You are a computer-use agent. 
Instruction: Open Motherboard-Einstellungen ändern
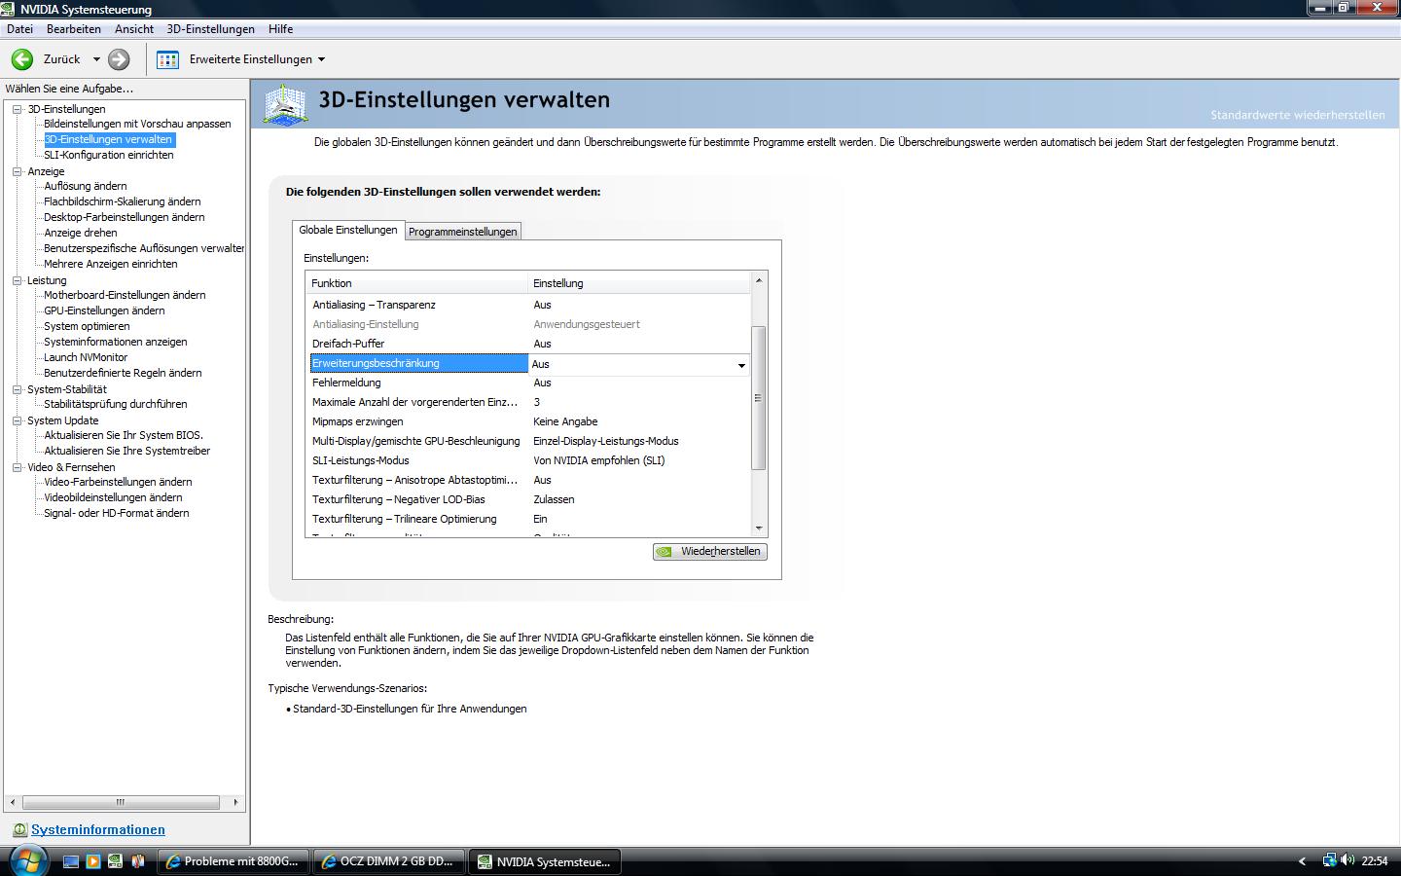pyautogui.click(x=125, y=295)
